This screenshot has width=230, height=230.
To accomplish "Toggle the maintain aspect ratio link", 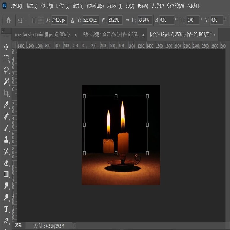I will (x=127, y=20).
